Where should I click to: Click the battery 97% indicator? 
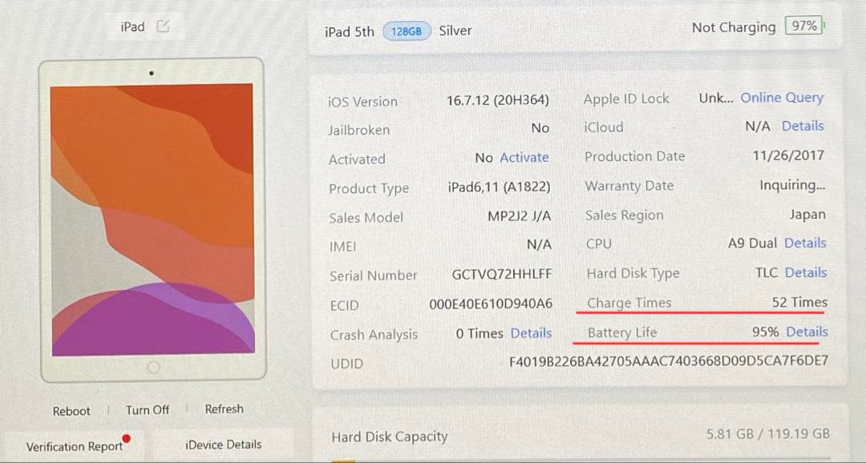805,26
